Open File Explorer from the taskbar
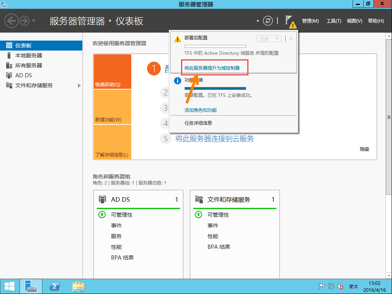Viewport: 392px width, 294px height. point(78,286)
